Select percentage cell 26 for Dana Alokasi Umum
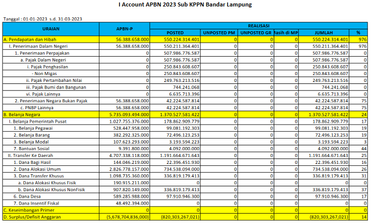Image resolution: width=371 pixels, height=224 pixels. pos(358,169)
